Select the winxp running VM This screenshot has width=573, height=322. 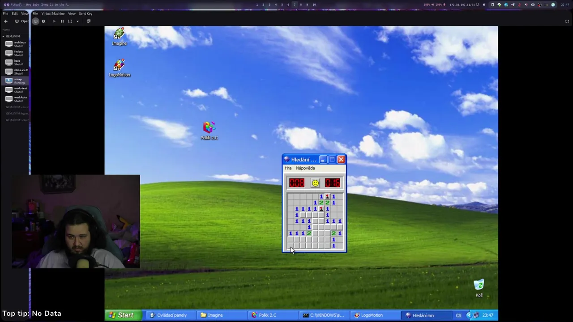[16, 80]
